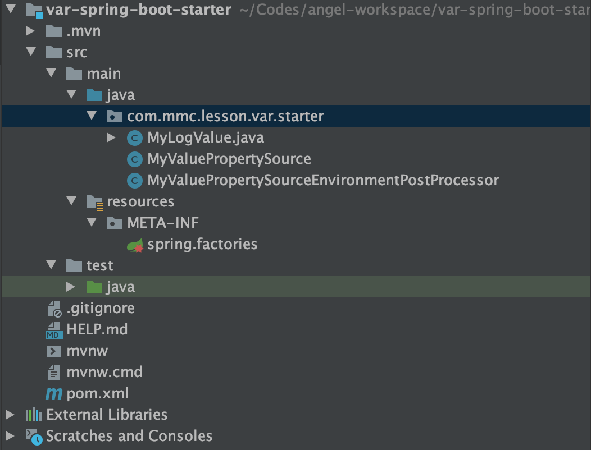Screen dimensions: 591x450
Task: Expand the MyLogValue.java node arrow
Action: click(x=111, y=137)
